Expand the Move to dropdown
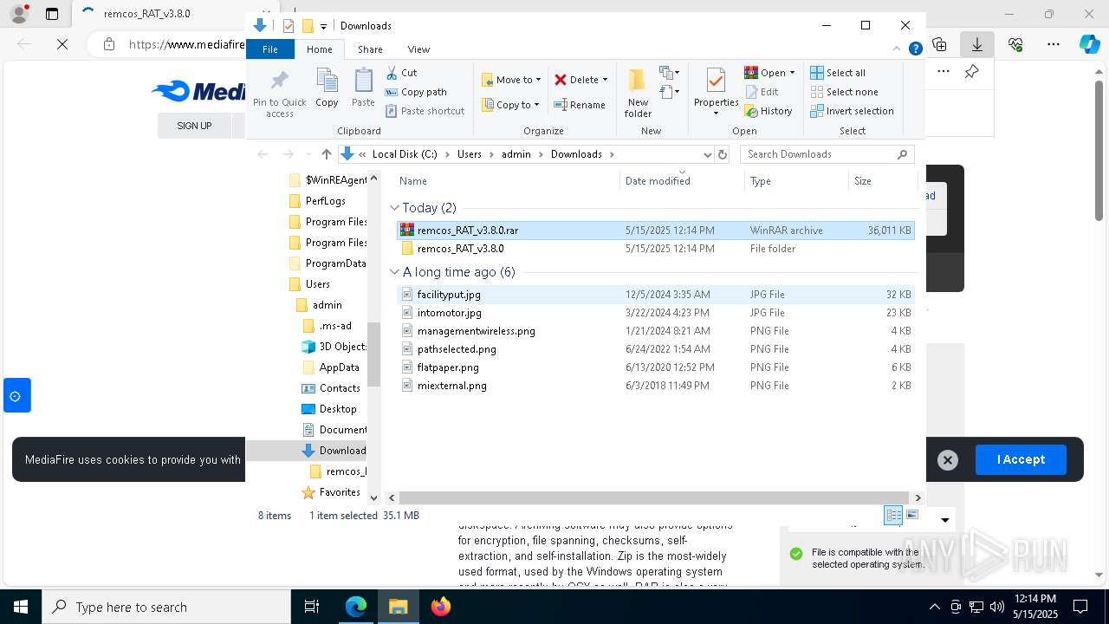1109x624 pixels. [538, 80]
